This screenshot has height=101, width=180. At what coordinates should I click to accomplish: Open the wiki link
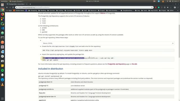coord(134,64)
